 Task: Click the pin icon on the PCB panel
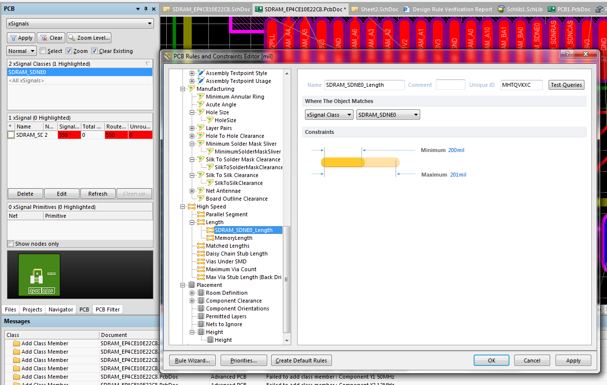[145, 8]
